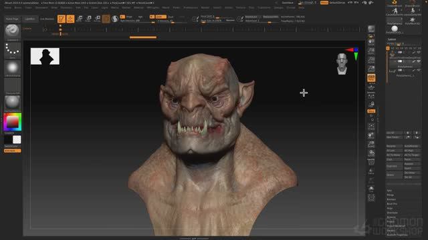Click the right-shelf Move view icon
This screenshot has height=240, width=428.
pyautogui.click(x=371, y=135)
